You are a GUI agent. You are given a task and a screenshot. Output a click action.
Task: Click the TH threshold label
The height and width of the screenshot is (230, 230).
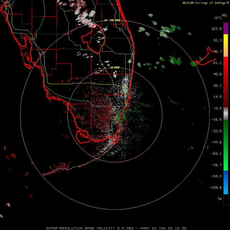(220, 199)
